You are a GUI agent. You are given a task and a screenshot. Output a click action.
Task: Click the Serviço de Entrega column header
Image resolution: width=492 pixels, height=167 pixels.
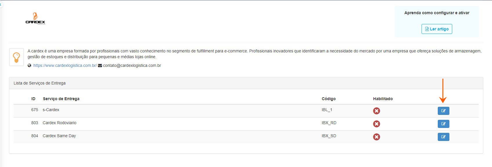[x=61, y=99]
